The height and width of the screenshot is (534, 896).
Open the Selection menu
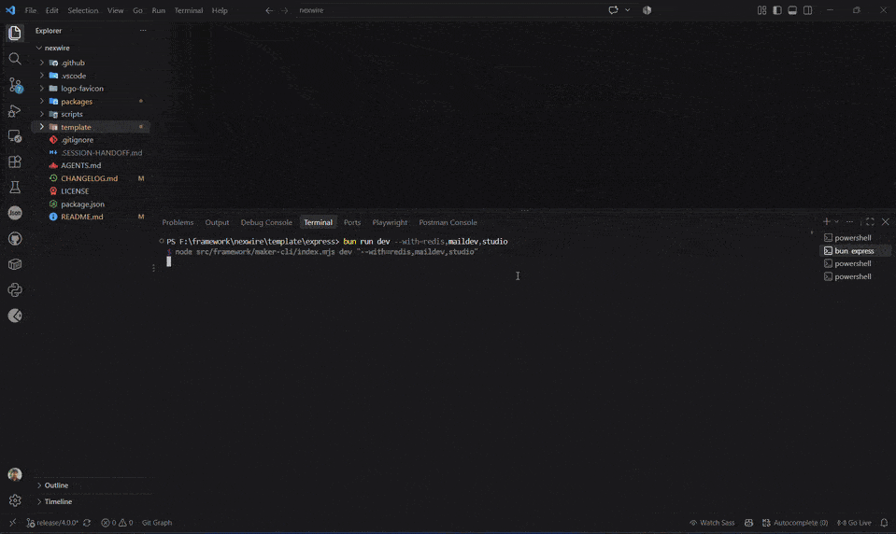[x=83, y=10]
